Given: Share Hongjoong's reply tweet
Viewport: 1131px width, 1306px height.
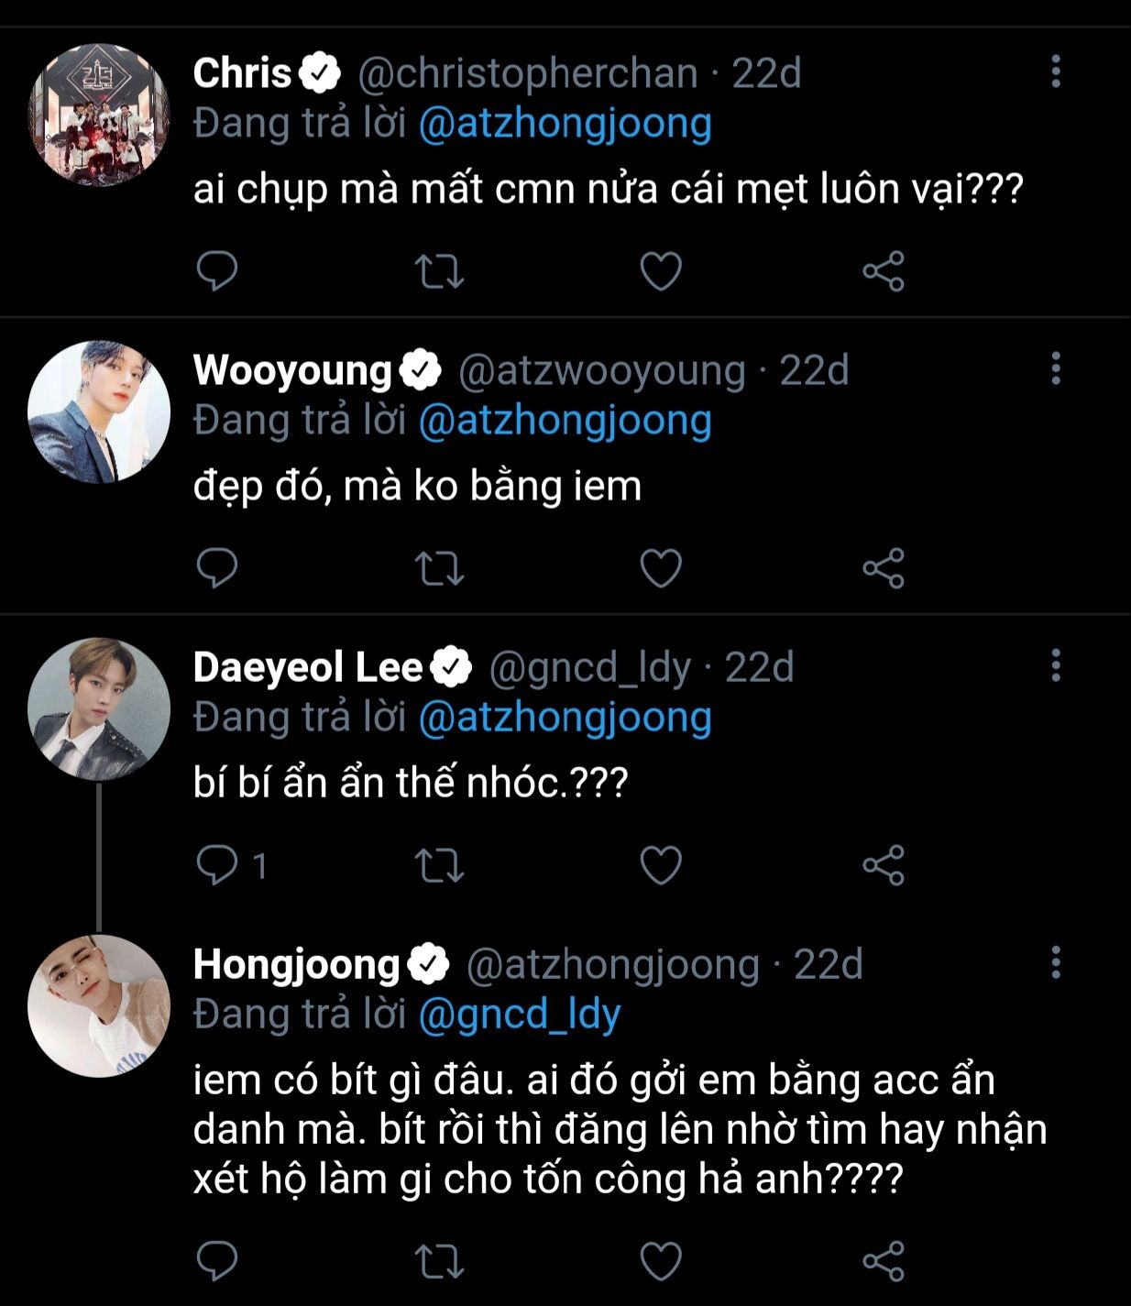Looking at the screenshot, I should pos(884,1261).
